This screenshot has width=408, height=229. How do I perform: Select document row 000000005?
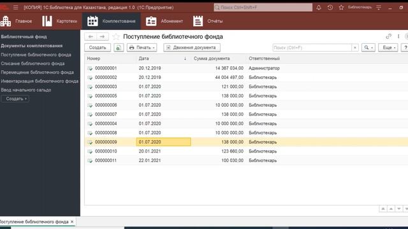[246, 96]
